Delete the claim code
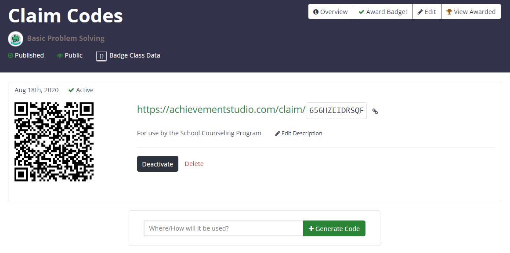Screen dimensions: 510x253 click(194, 164)
